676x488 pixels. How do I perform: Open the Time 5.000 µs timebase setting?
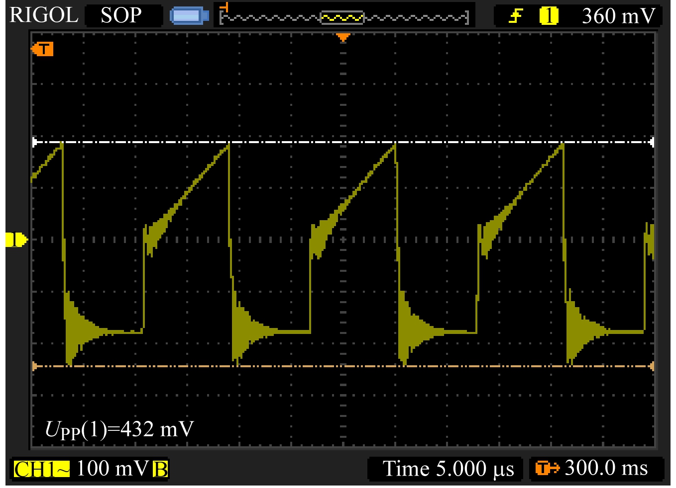pos(448,469)
